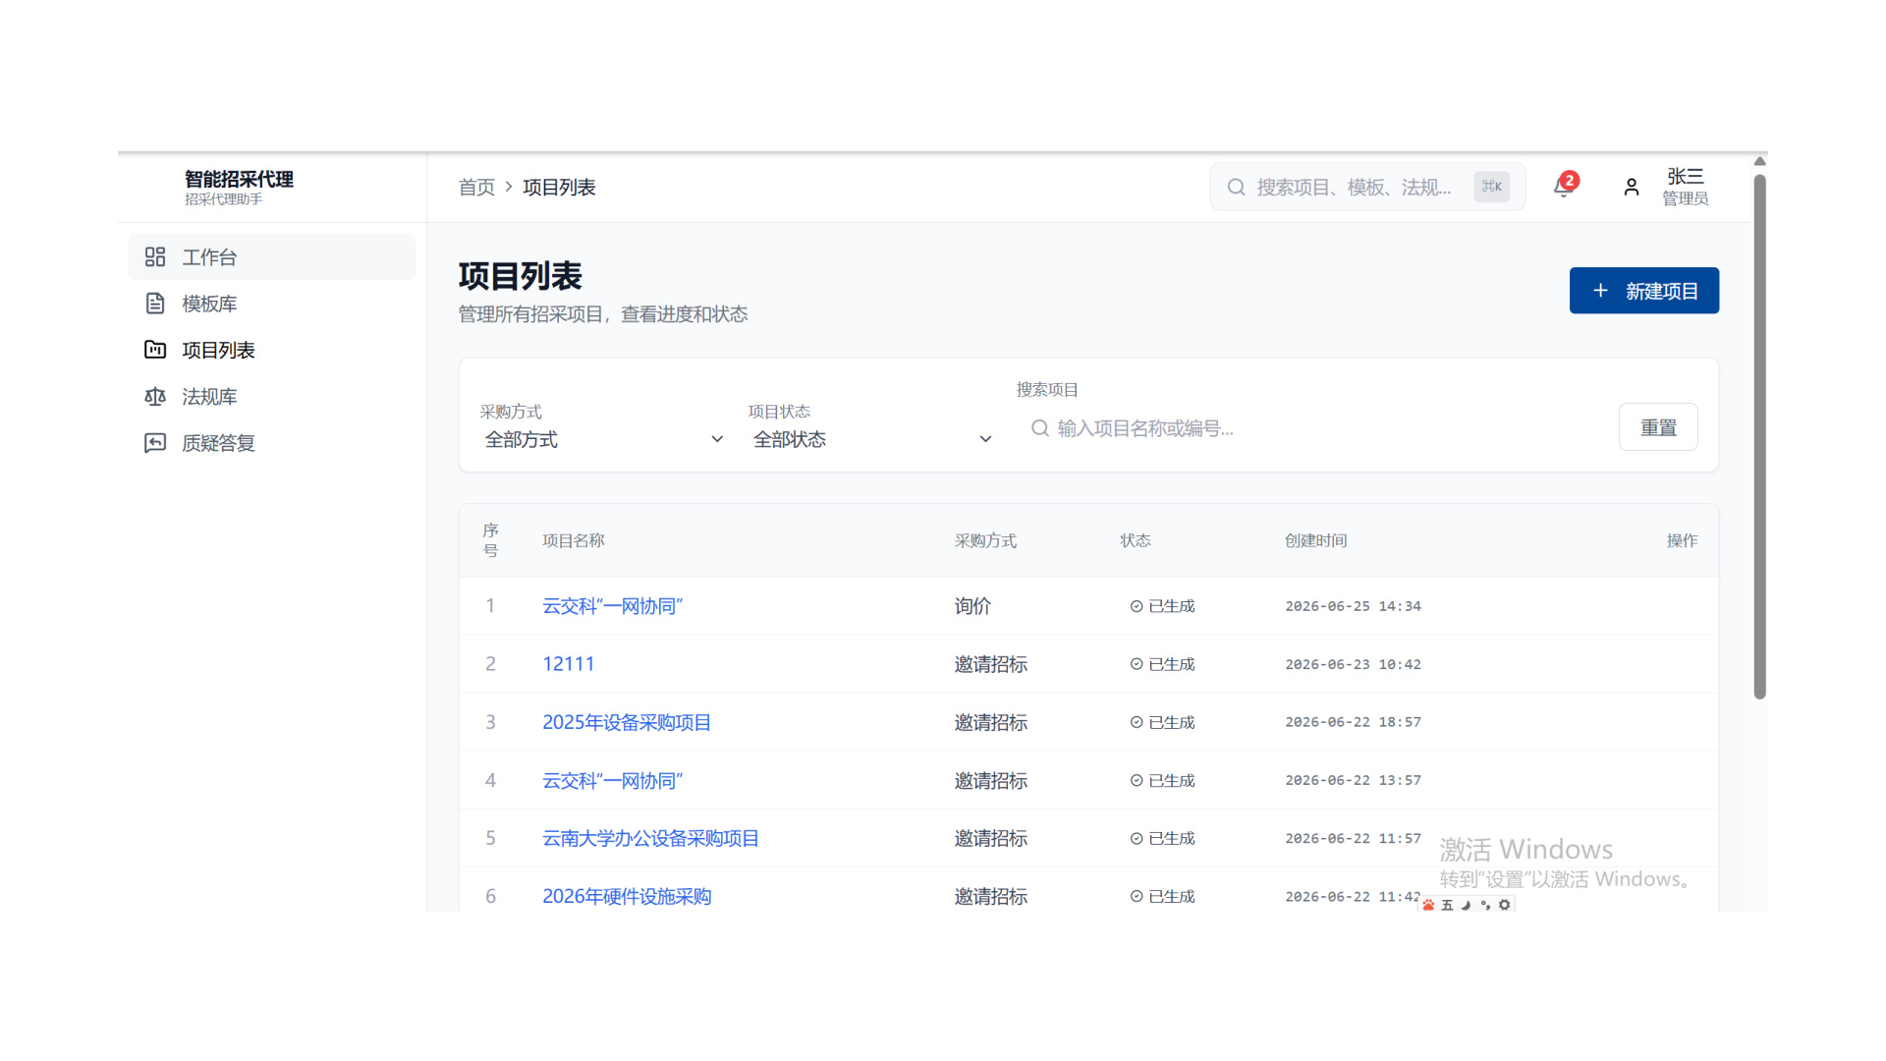This screenshot has width=1886, height=1061.
Task: Select 项目列表 in the sidebar
Action: (272, 350)
